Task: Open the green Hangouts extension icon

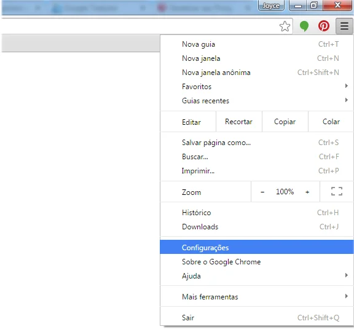Action: coord(304,26)
